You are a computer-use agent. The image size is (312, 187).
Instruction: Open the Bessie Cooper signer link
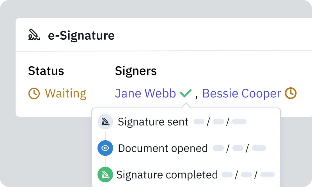(x=241, y=93)
